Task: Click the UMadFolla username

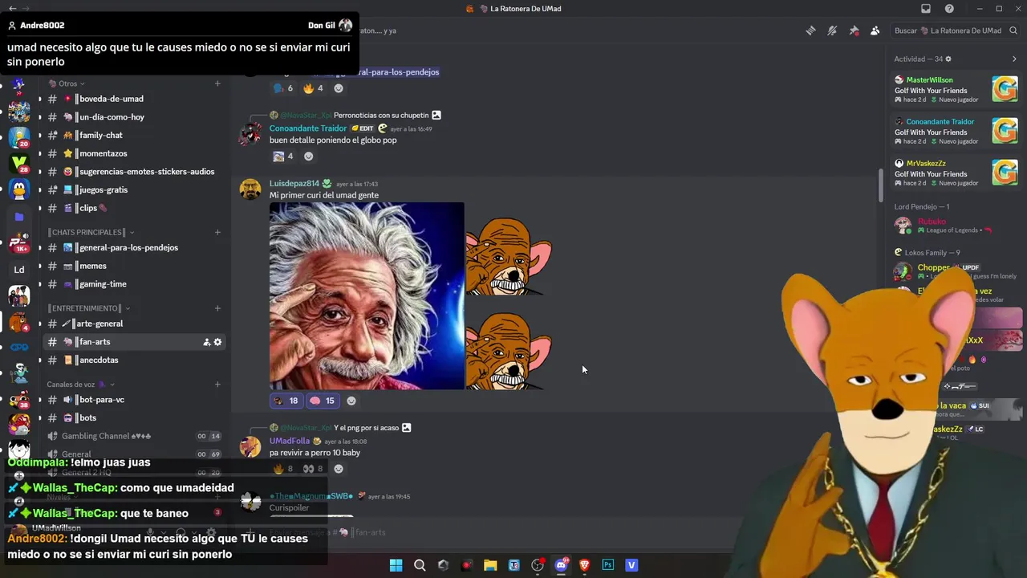Action: 290,441
